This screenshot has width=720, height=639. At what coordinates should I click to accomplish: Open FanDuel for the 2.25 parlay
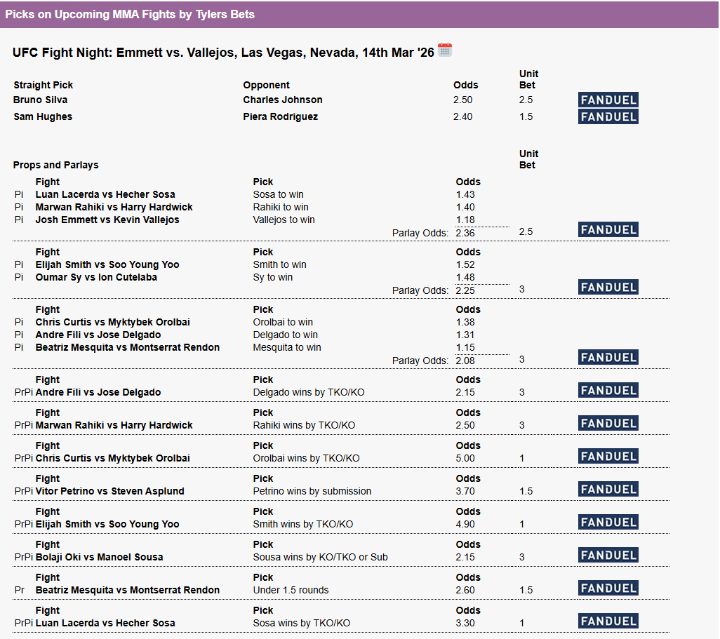coord(608,288)
